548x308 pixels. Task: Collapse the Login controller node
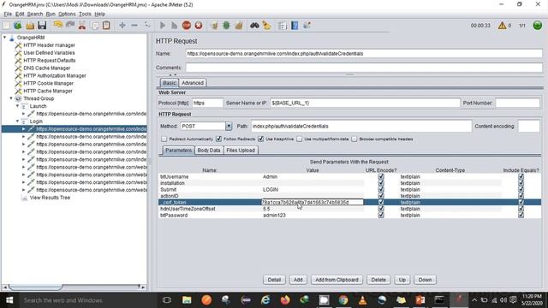[x=17, y=121]
